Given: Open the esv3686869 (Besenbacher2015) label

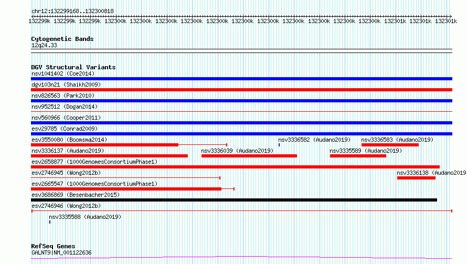Looking at the screenshot, I should click(76, 195).
